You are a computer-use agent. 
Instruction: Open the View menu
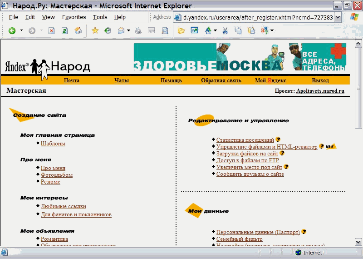49,17
